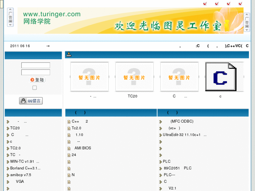Screen dimensions: 255x191
Task: Focus the username input field
Action: 36,65
